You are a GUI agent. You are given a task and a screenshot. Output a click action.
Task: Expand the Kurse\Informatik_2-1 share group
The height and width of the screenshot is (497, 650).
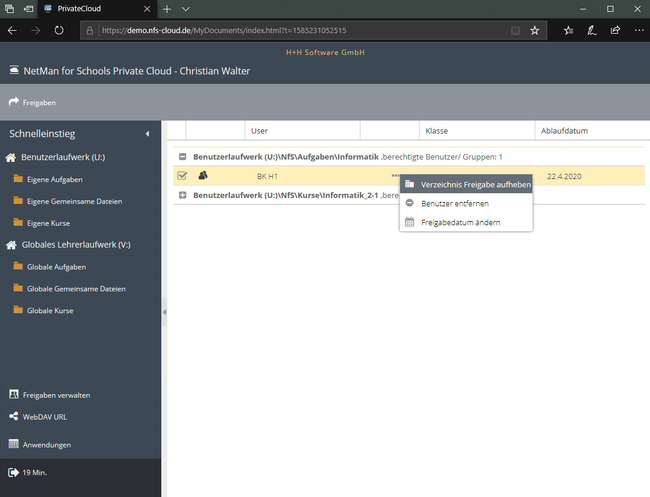pyautogui.click(x=183, y=195)
